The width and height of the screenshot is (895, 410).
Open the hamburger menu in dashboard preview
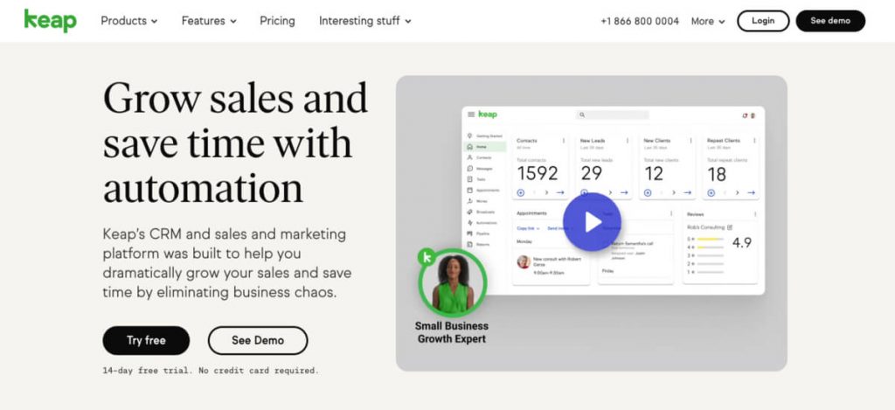pyautogui.click(x=471, y=115)
